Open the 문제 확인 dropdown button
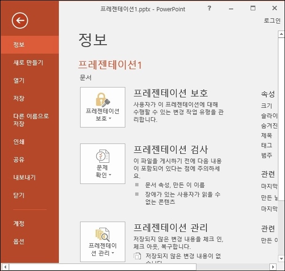 103,164
